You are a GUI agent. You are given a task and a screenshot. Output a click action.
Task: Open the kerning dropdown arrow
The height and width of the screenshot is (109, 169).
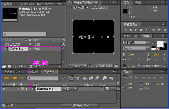(x=139, y=59)
